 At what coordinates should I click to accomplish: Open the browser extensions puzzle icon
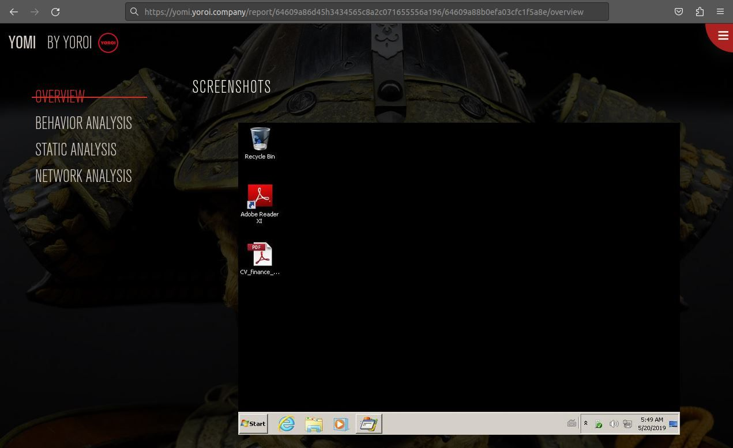coord(700,12)
